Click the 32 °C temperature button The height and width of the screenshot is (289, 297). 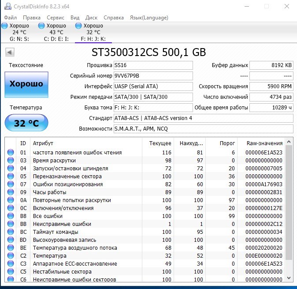(x=26, y=123)
